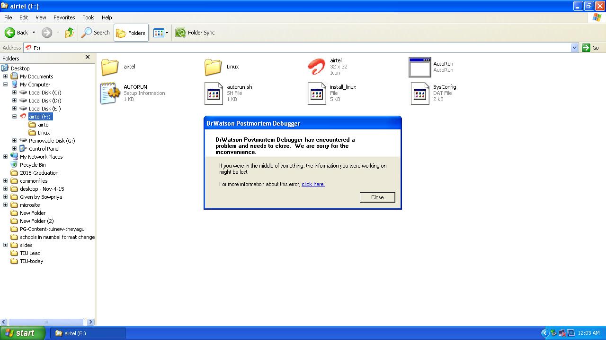Select the autorun.sh file
This screenshot has height=340, width=606.
coord(214,93)
